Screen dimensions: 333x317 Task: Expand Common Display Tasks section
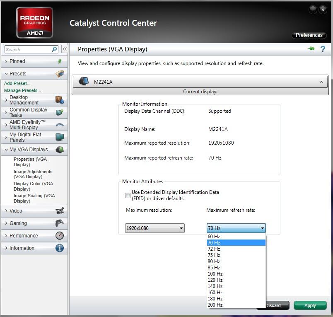tap(6, 112)
